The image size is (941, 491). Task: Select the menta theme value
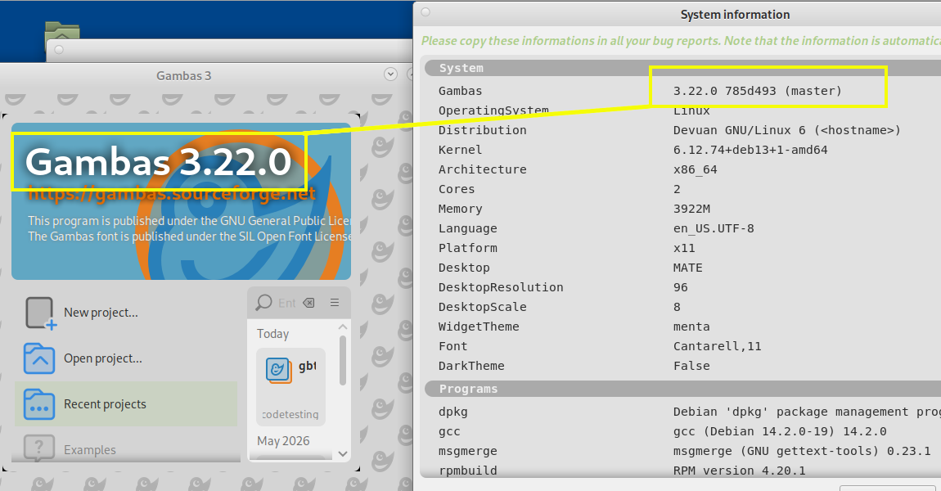click(691, 327)
